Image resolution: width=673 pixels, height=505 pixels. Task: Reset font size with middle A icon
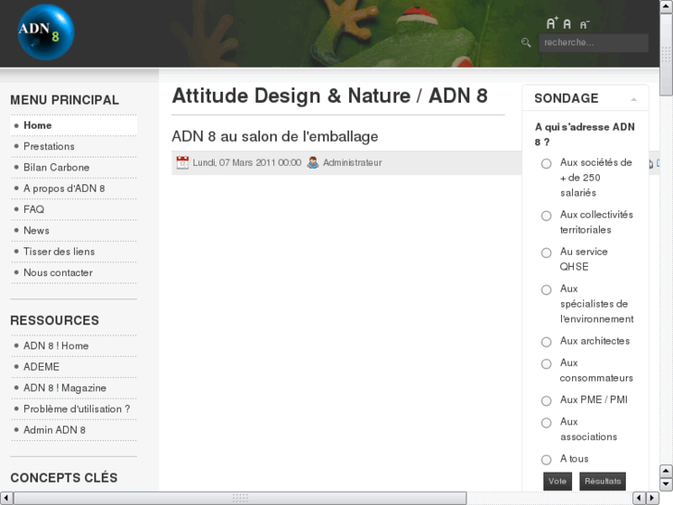pos(567,24)
